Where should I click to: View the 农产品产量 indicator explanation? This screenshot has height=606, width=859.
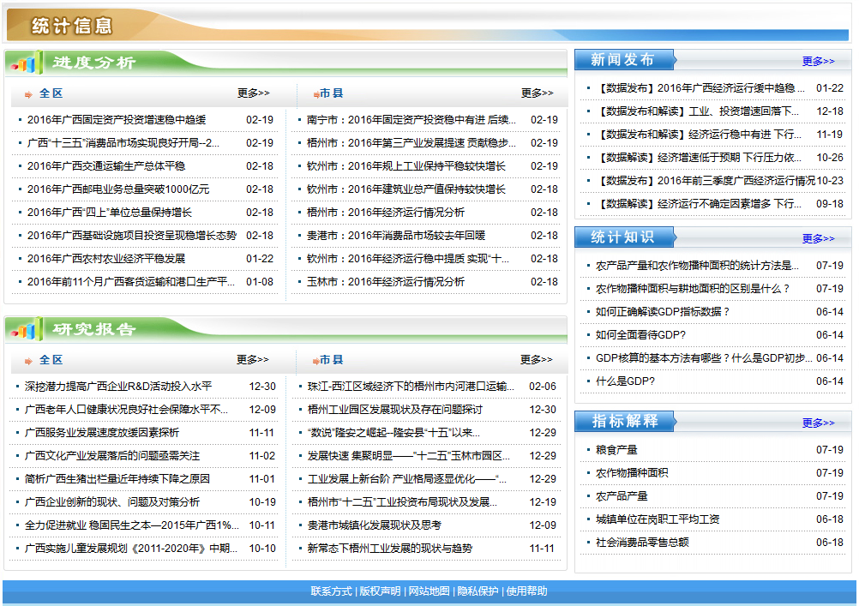click(622, 496)
